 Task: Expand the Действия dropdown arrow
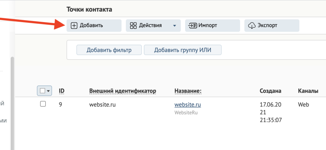pyautogui.click(x=174, y=26)
